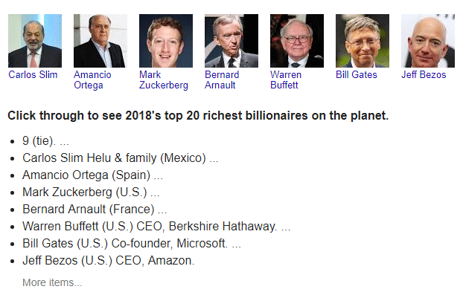Click the Warren Buffett name link
The image size is (463, 295).
point(286,80)
